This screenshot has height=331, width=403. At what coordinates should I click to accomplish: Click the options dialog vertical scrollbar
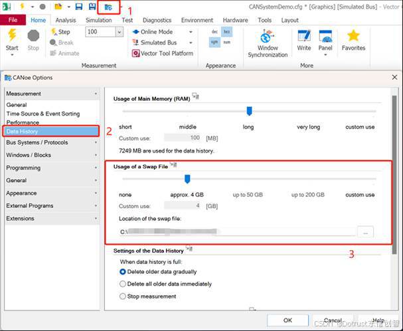pos(394,174)
